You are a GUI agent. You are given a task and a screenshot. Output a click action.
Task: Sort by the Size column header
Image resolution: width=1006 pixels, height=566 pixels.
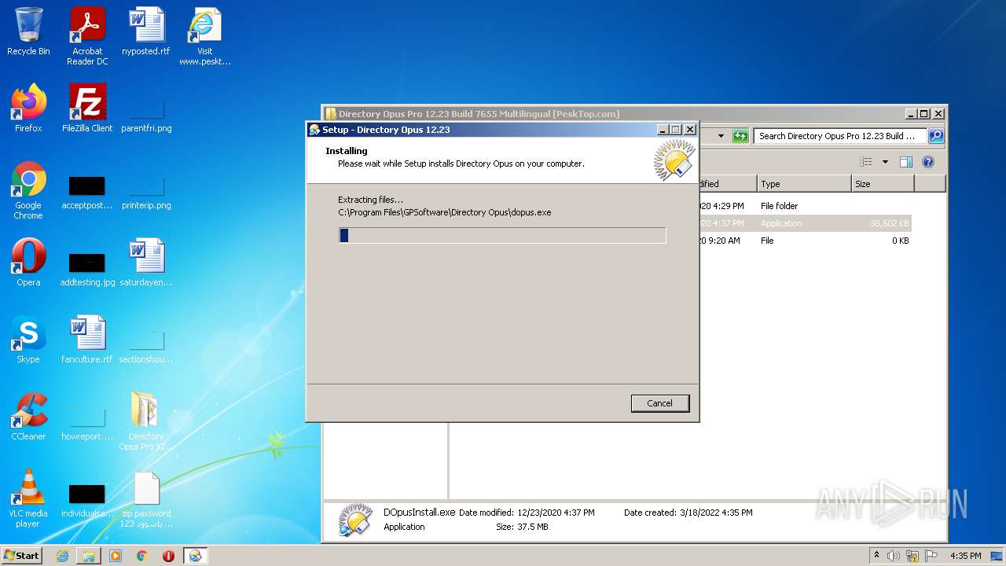(x=883, y=184)
